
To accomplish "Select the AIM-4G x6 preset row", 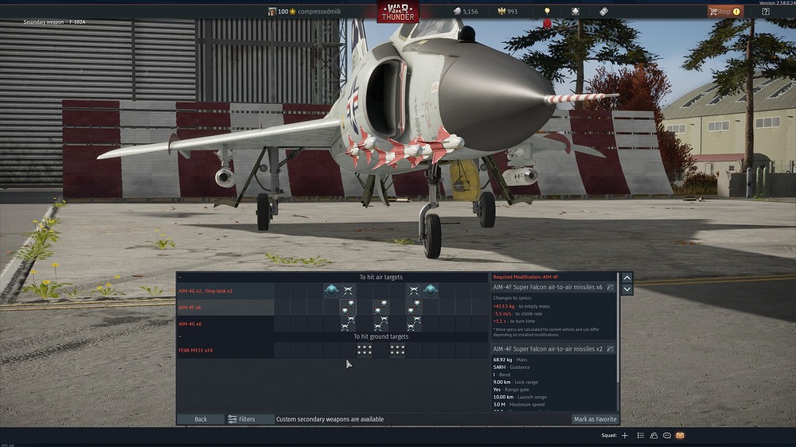I will pyautogui.click(x=225, y=324).
